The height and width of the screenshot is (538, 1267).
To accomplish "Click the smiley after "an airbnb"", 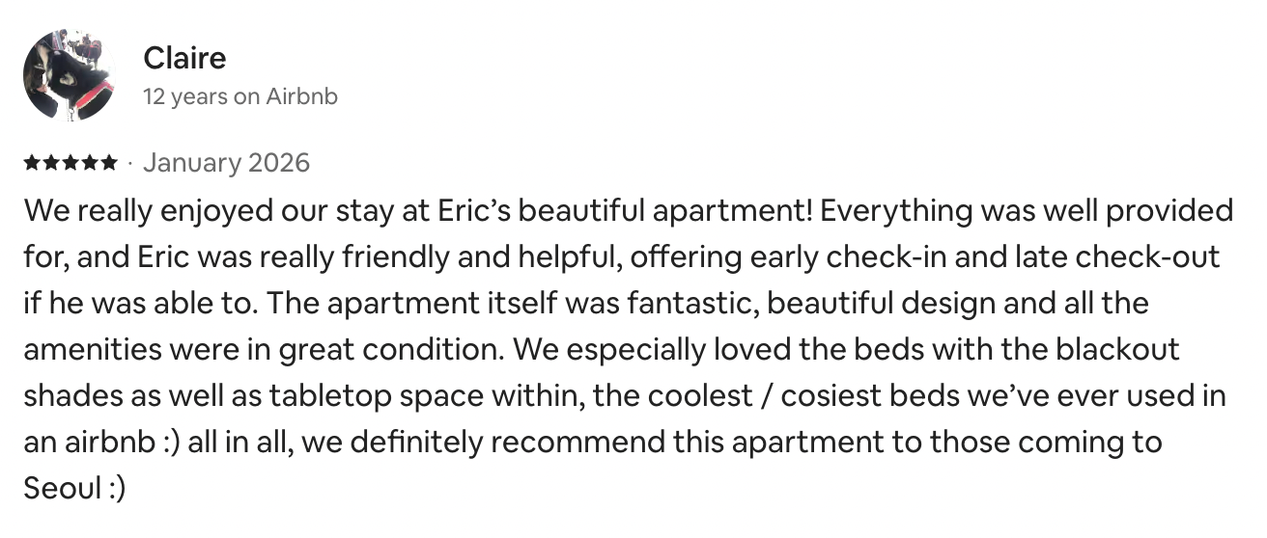I will coord(171,443).
